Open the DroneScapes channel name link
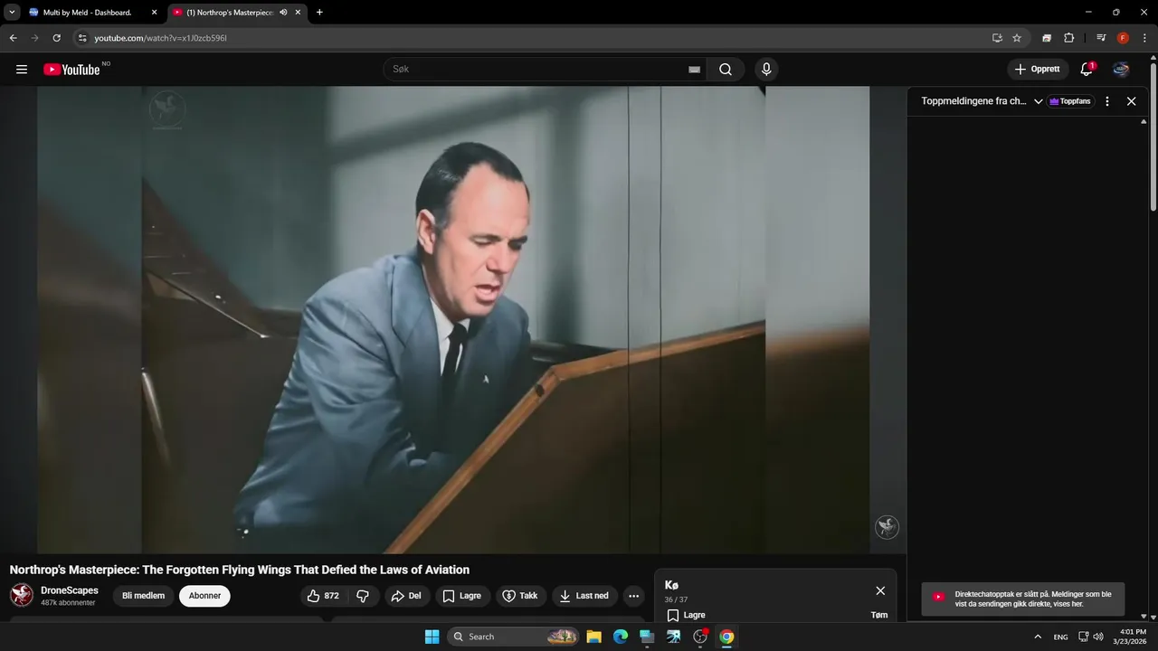 pyautogui.click(x=70, y=590)
